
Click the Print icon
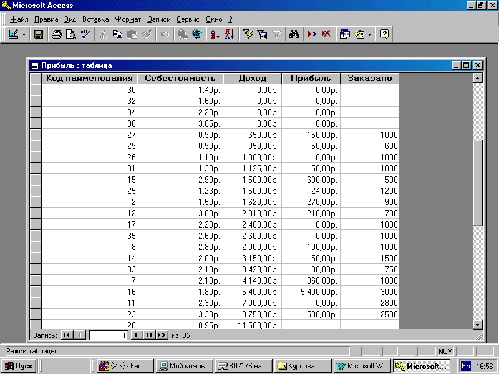point(57,34)
